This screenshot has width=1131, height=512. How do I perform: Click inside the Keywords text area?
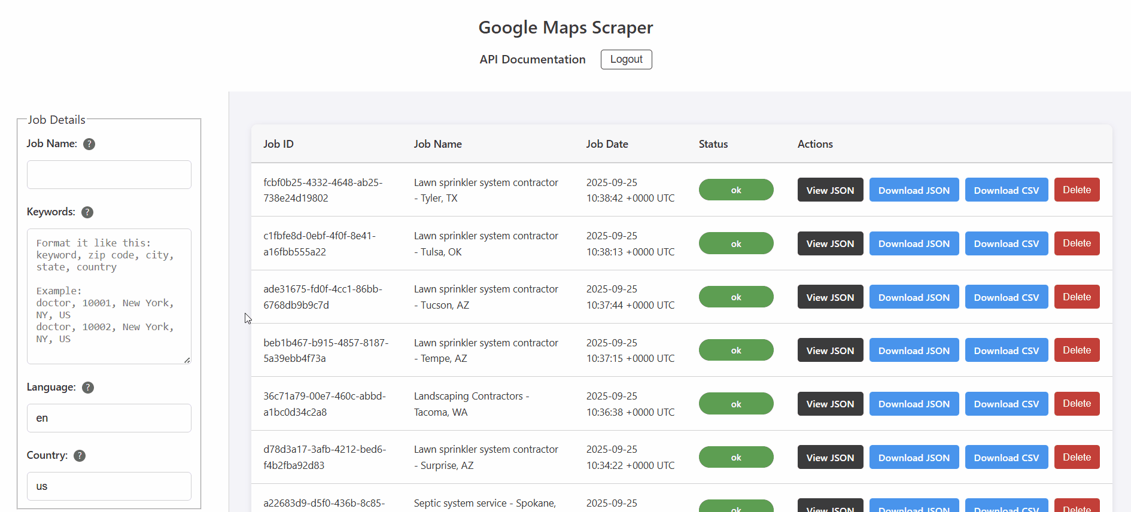109,296
